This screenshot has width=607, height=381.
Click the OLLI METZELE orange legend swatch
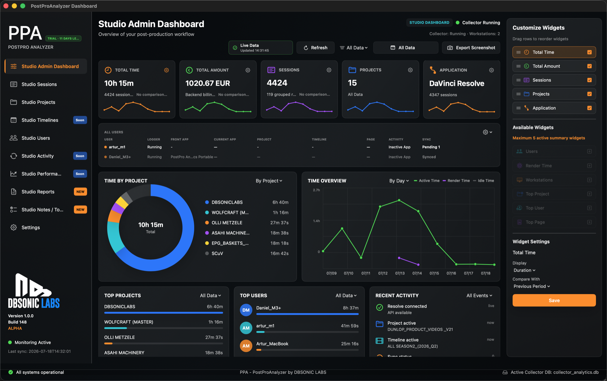[207, 223]
